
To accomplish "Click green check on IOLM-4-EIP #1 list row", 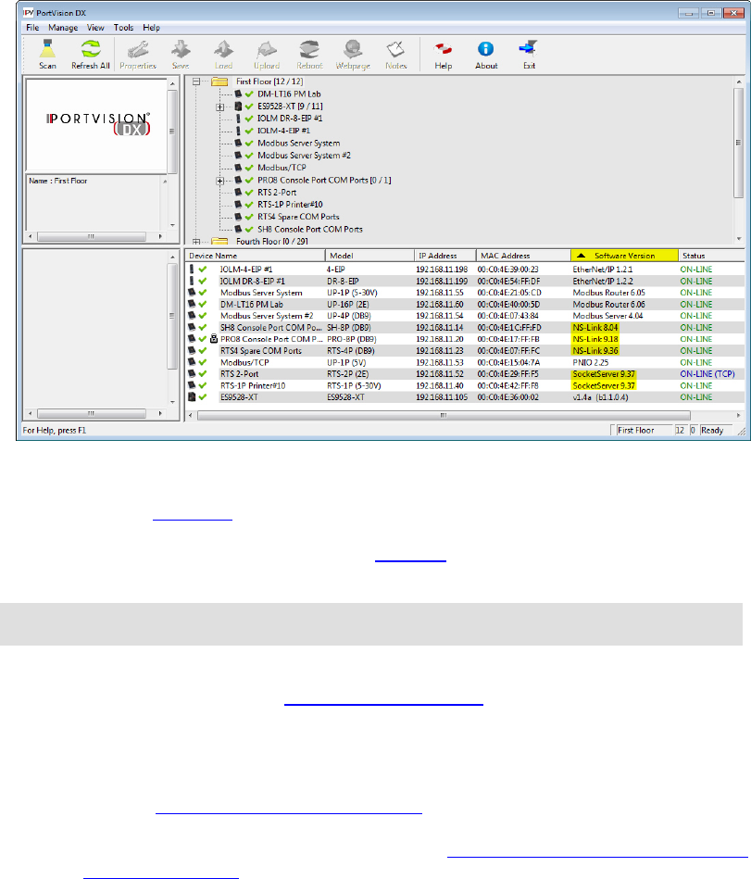I will tap(202, 270).
